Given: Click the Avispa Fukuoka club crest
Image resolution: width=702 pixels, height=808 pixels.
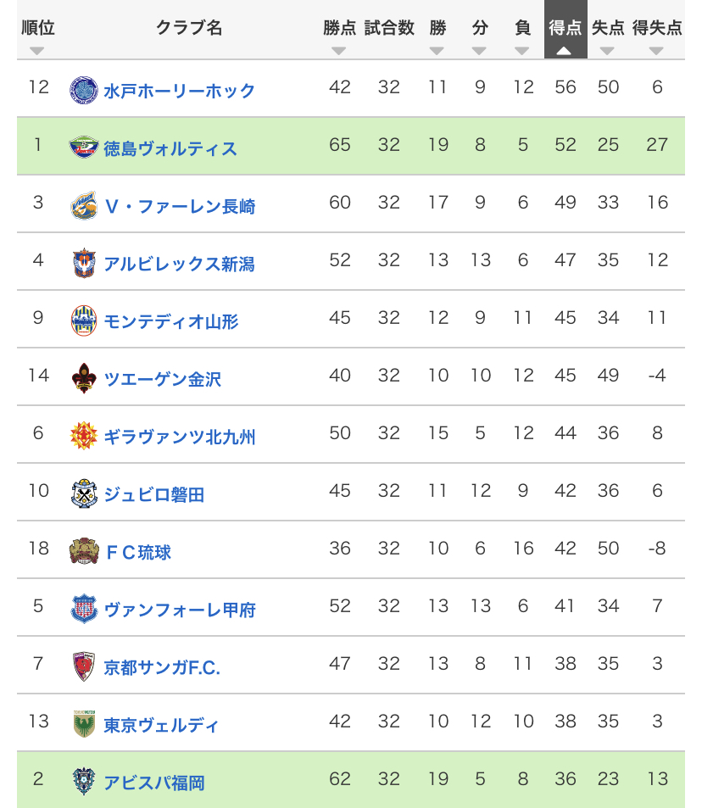Looking at the screenshot, I should coord(84,782).
